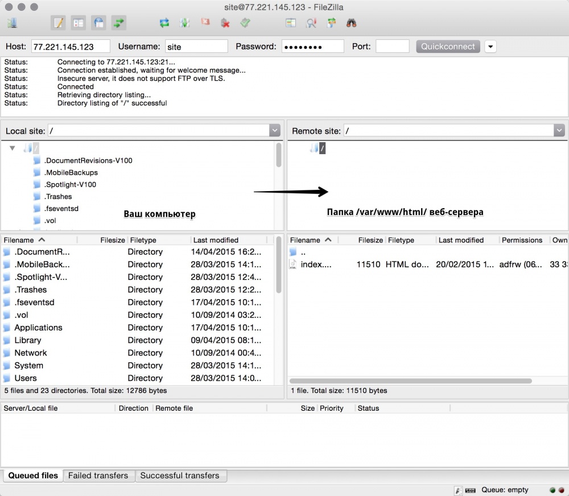Click the Applications folder icon
Screen dimensions: 569x496
click(6, 328)
